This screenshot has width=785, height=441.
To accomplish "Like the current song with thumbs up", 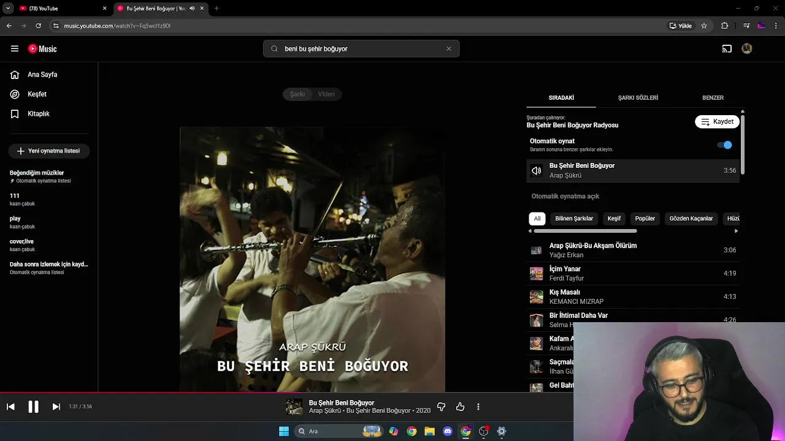I will click(460, 407).
